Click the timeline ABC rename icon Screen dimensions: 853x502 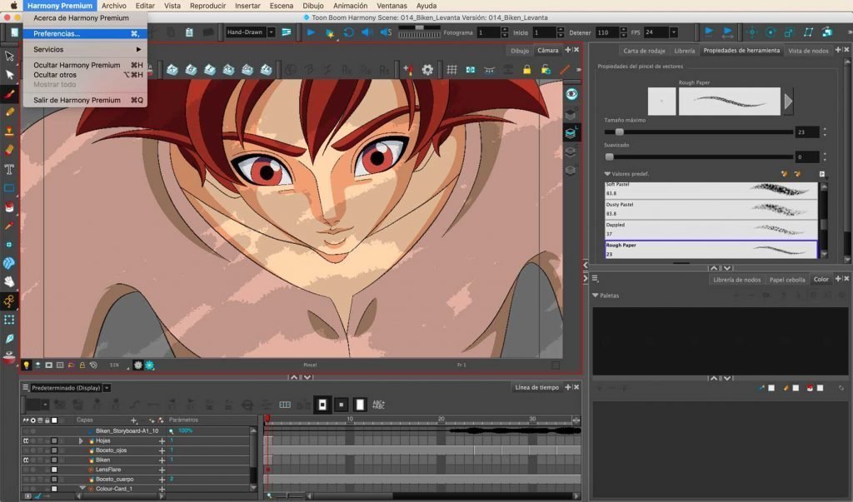379,405
